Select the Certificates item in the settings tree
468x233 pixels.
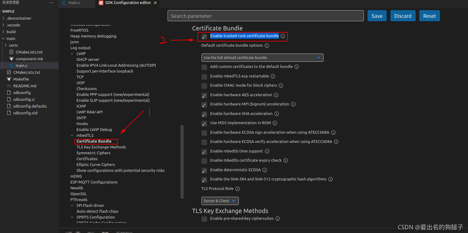tap(87, 159)
